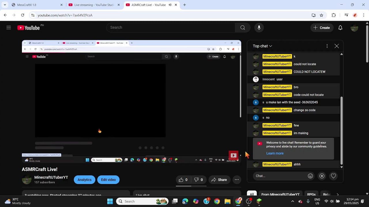
Task: Open the Create menu
Action: pos(322,28)
